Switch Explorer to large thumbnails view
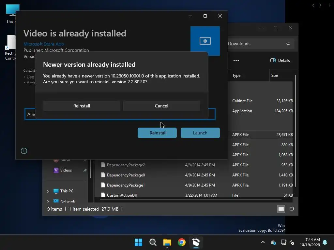The height and width of the screenshot is (250, 334). tap(292, 209)
